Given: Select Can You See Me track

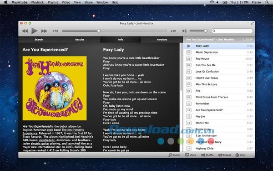Looking at the screenshot, I should pyautogui.click(x=219, y=65).
